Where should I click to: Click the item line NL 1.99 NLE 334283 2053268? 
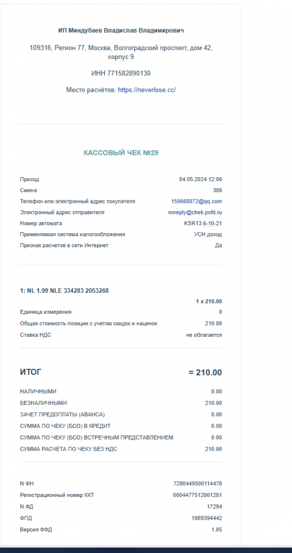(64, 291)
